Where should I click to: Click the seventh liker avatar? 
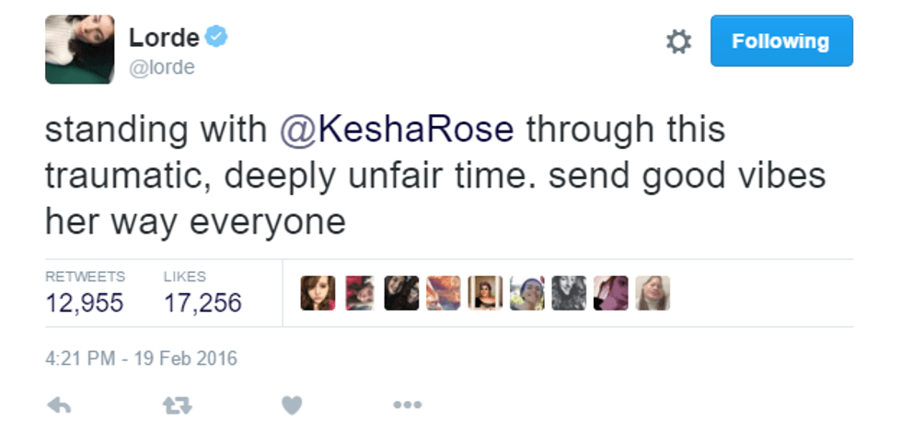(x=569, y=293)
